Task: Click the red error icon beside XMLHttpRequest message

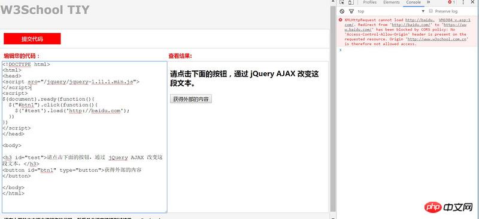Action: [x=341, y=20]
